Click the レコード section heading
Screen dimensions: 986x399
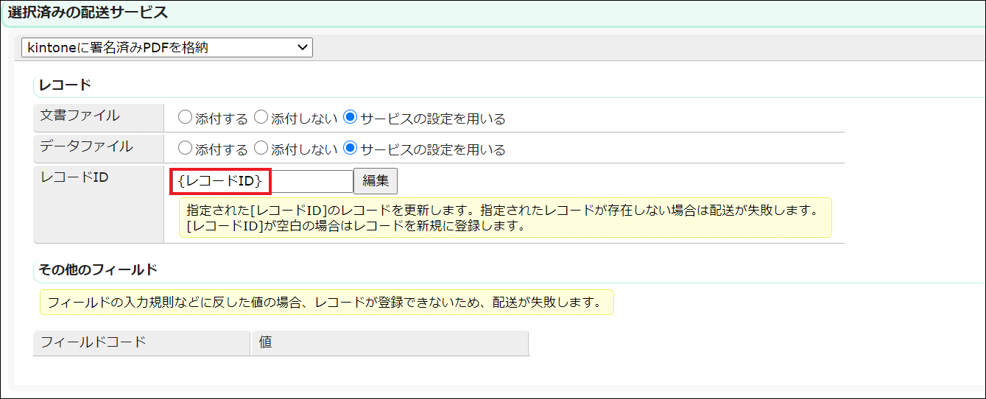[x=65, y=85]
